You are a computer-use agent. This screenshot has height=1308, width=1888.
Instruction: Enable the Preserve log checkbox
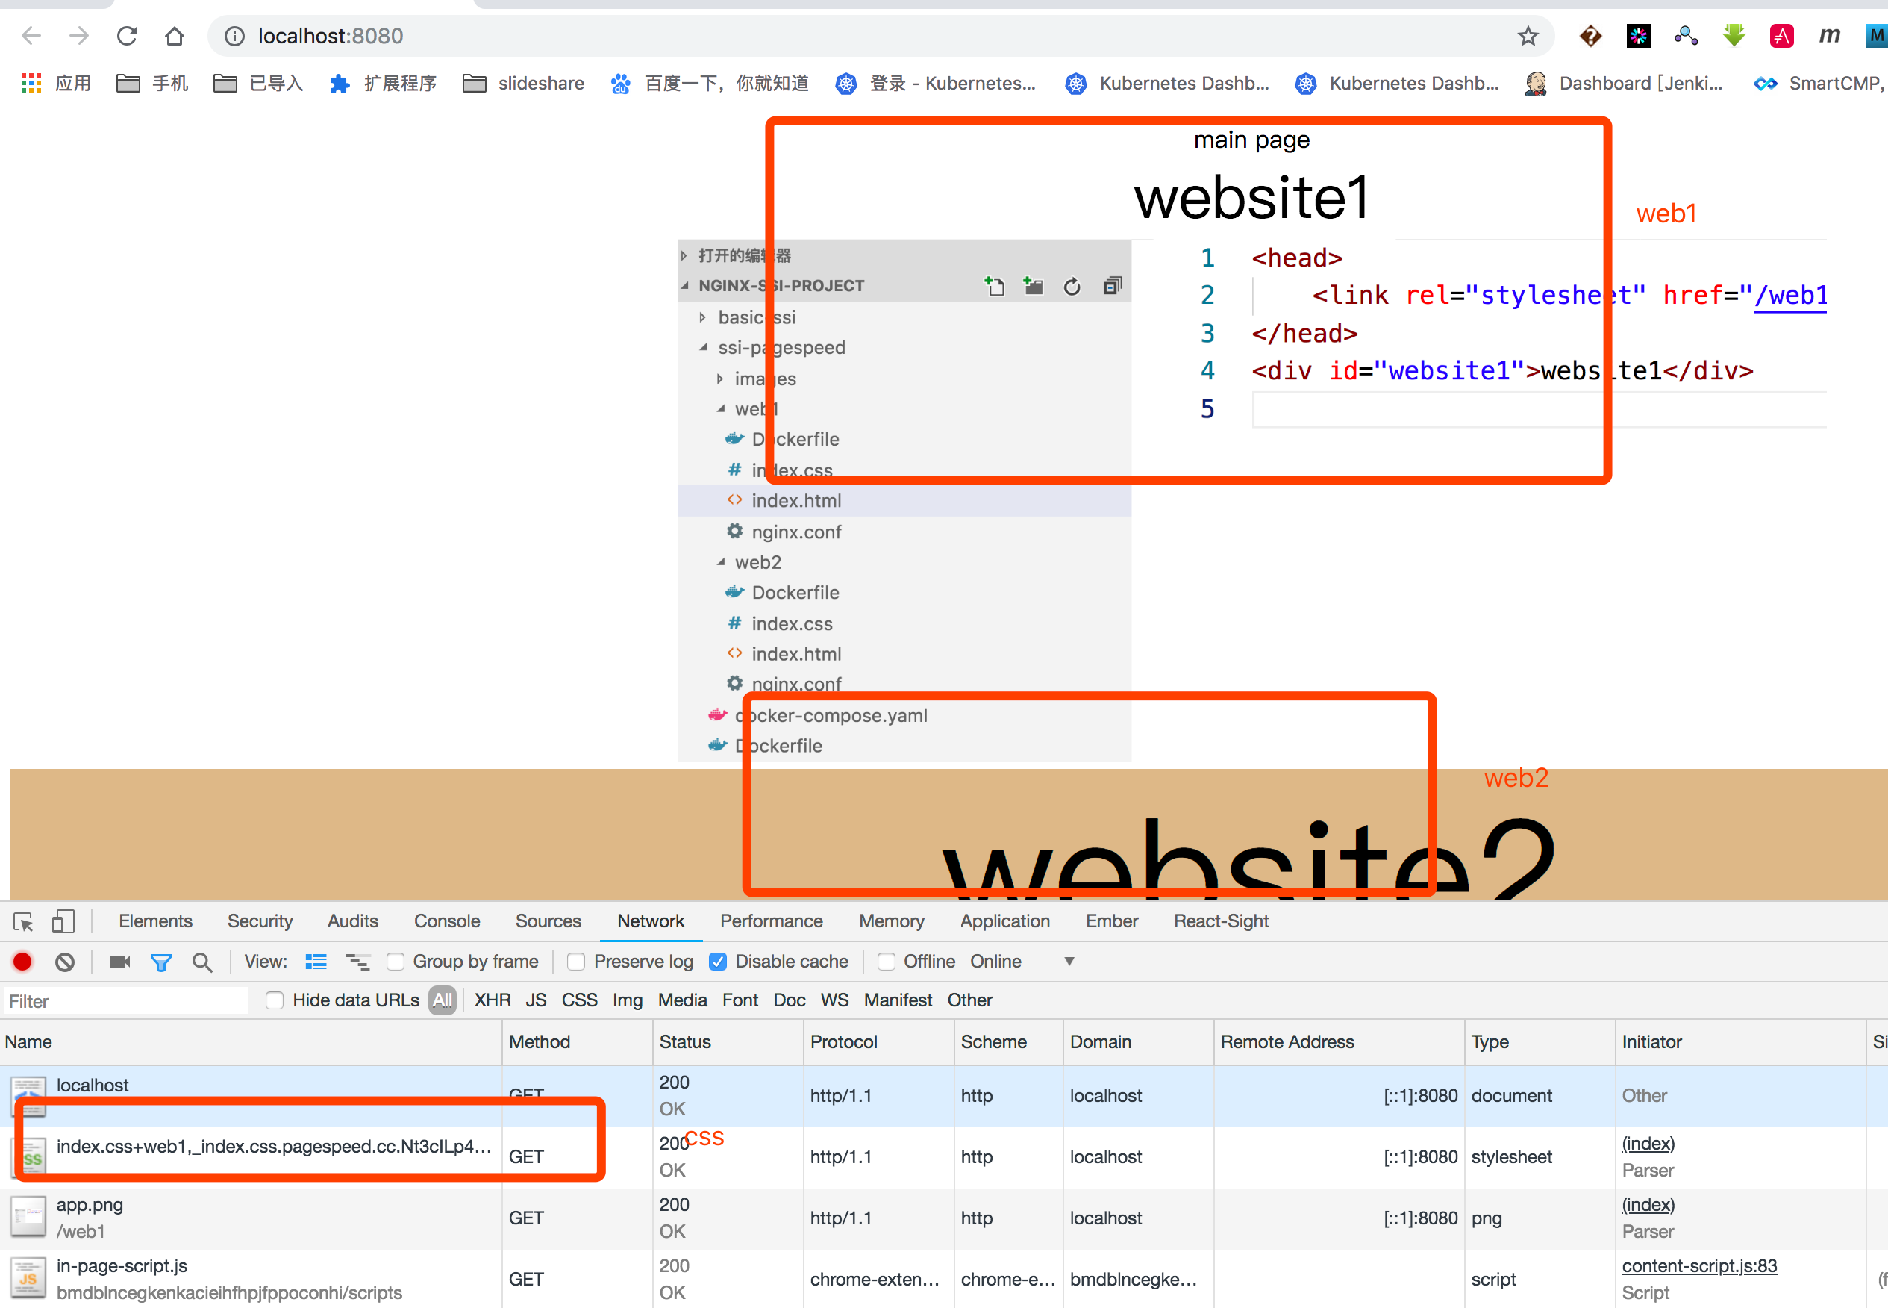pyautogui.click(x=577, y=962)
